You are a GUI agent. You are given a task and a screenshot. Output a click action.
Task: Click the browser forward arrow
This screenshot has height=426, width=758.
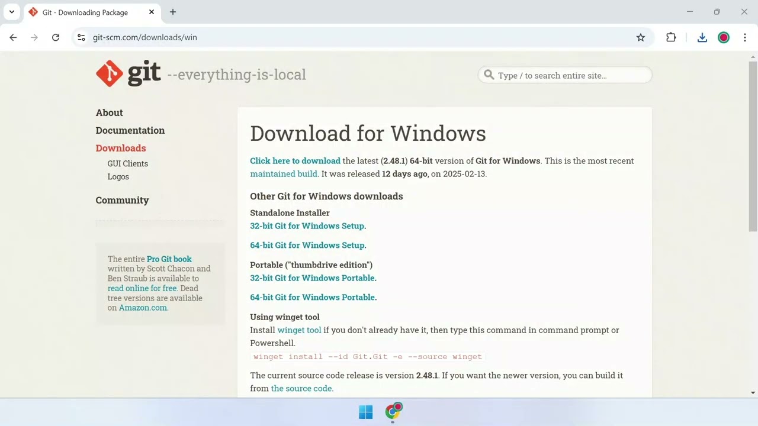[x=34, y=37]
